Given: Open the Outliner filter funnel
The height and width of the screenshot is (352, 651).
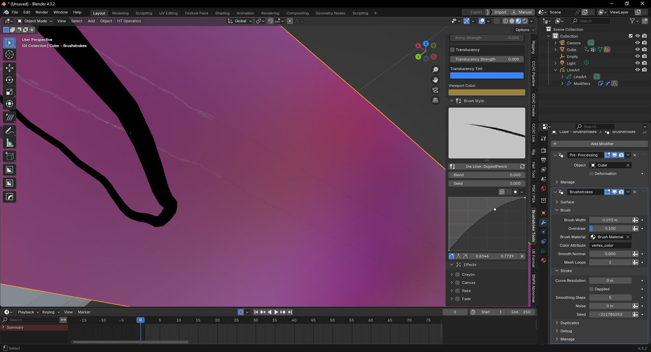Looking at the screenshot, I should pos(633,21).
